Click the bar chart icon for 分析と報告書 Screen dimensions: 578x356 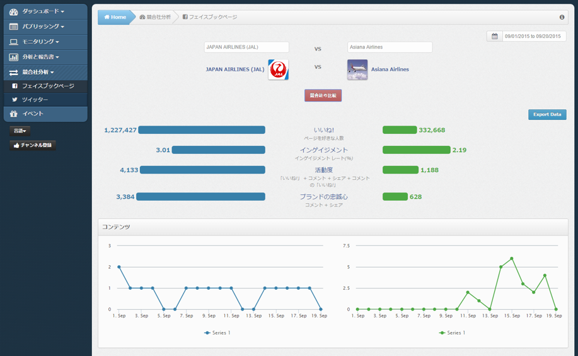[x=14, y=57]
